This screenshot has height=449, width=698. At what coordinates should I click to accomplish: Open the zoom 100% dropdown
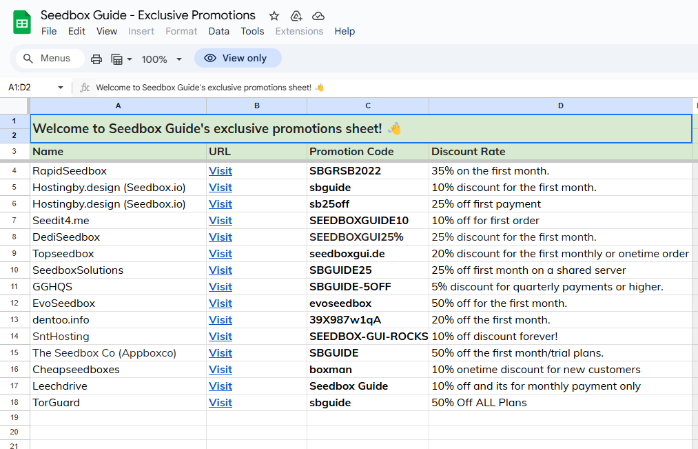pyautogui.click(x=162, y=59)
